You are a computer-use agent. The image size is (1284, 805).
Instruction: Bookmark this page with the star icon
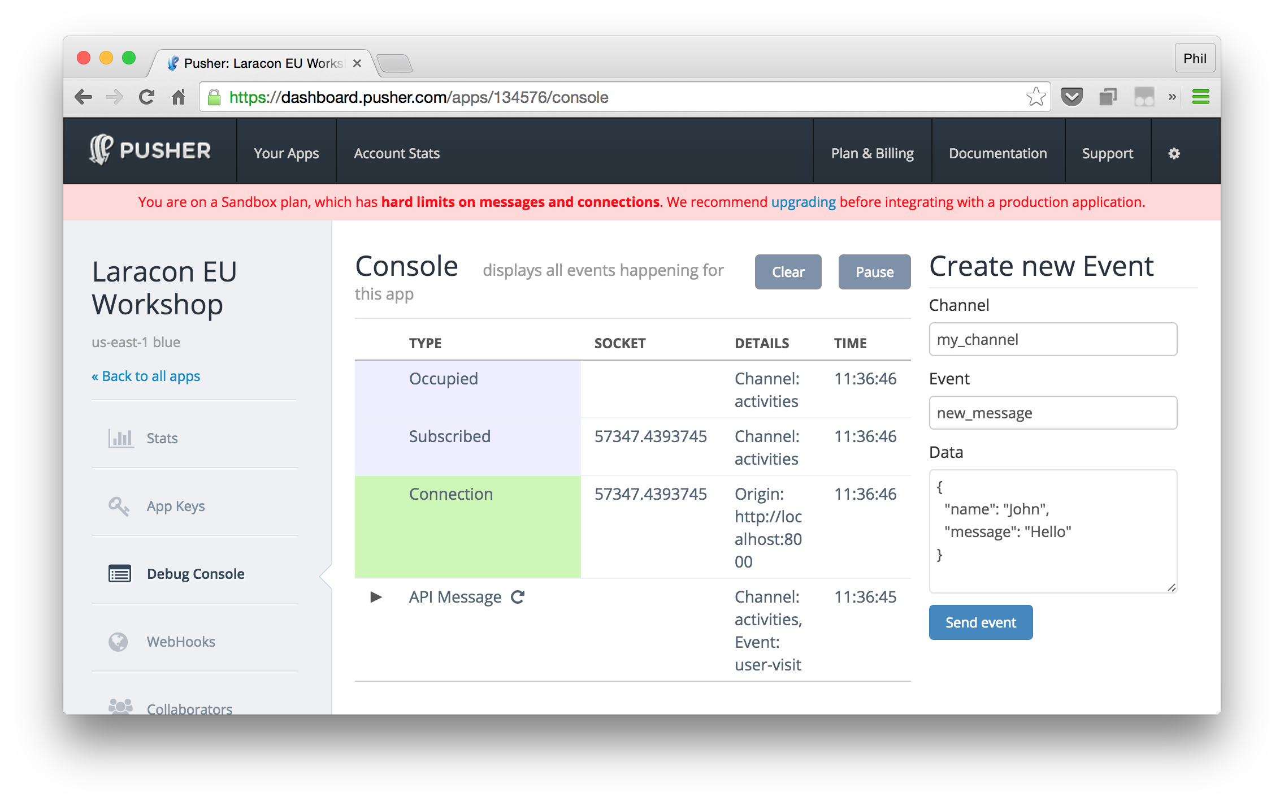pyautogui.click(x=1036, y=97)
